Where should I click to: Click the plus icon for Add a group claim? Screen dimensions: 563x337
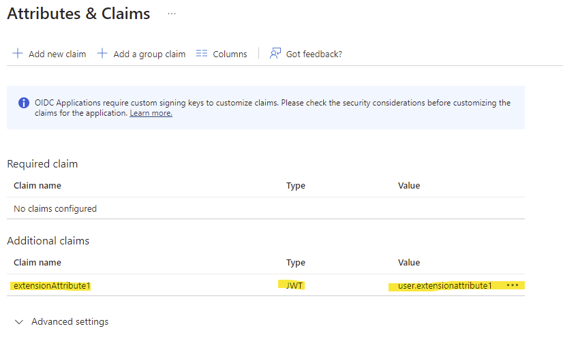point(102,54)
